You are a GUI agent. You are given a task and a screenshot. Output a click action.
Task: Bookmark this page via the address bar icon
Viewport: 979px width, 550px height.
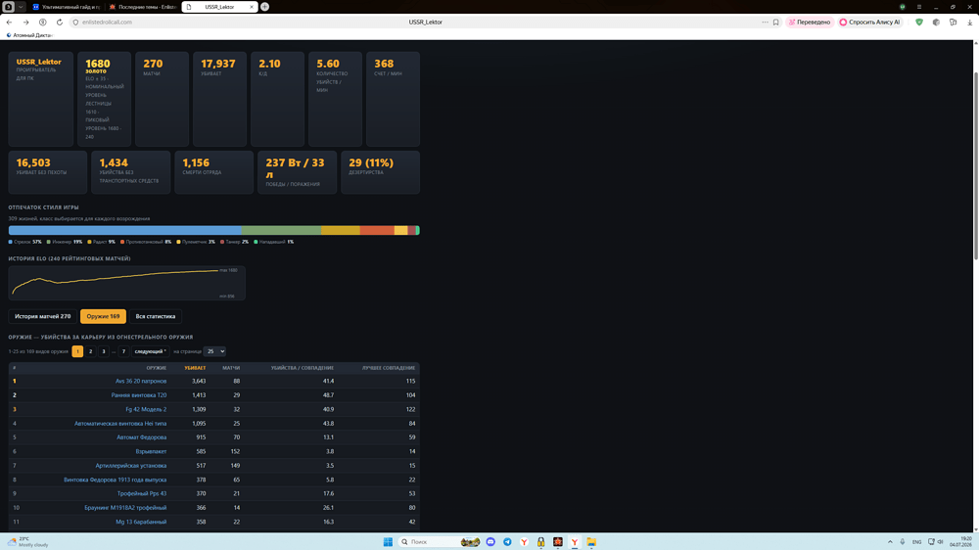click(775, 22)
